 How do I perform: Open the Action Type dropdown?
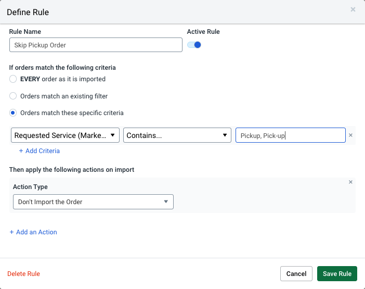[93, 202]
